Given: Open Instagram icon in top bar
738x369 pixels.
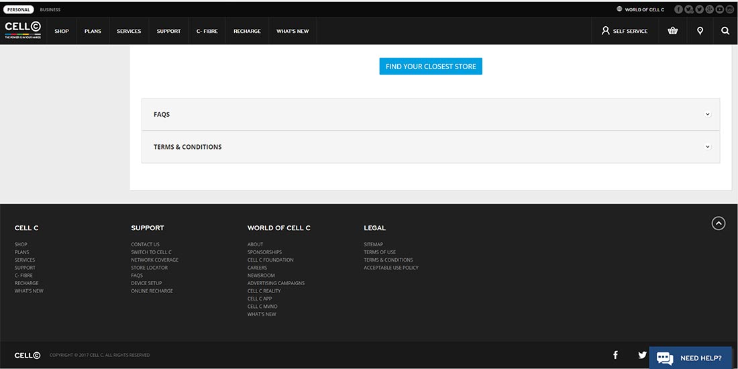Looking at the screenshot, I should click(x=730, y=9).
